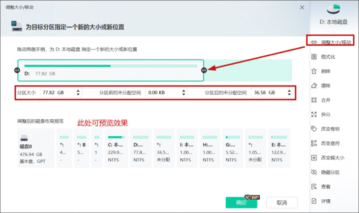The width and height of the screenshot is (359, 213).
Task: Click the 磁盘0 disk icon in preview
Action: [x=24, y=138]
